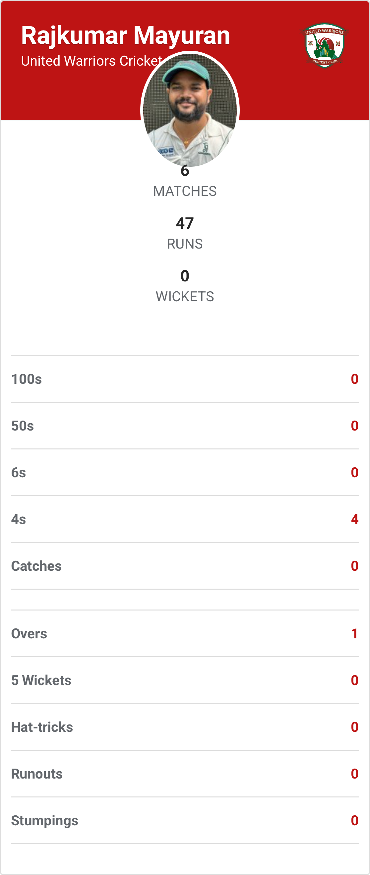Click the Rajkumar Mayuran name heading
Image resolution: width=370 pixels, height=875 pixels.
pos(125,35)
